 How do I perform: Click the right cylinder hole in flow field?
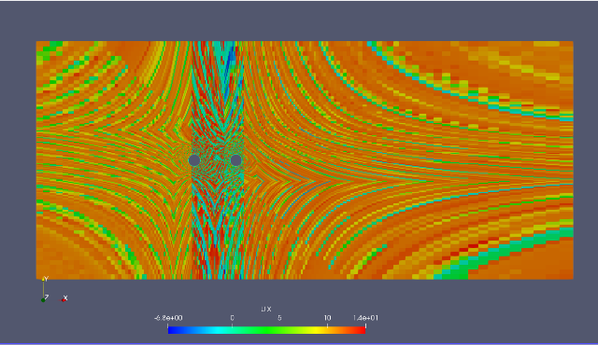click(x=236, y=160)
